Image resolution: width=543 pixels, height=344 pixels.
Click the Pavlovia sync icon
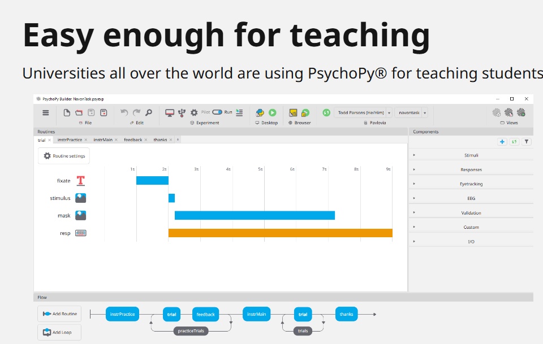coord(326,112)
